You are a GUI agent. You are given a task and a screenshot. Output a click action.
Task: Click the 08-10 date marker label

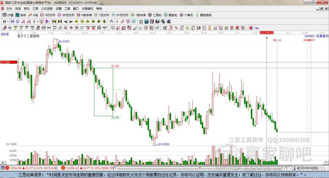point(277,40)
